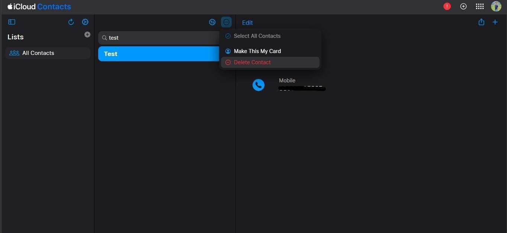507x233 pixels.
Task: Click the red alert notification icon
Action: 447,6
